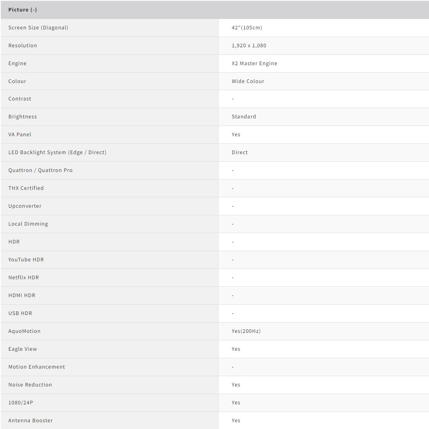
Task: Click the Contrast row label
Action: pyautogui.click(x=20, y=99)
